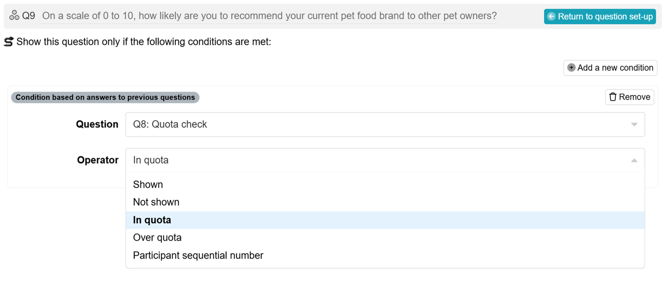Viewport: 667px width, 287px height.
Task: Remove the current condition
Action: point(629,97)
